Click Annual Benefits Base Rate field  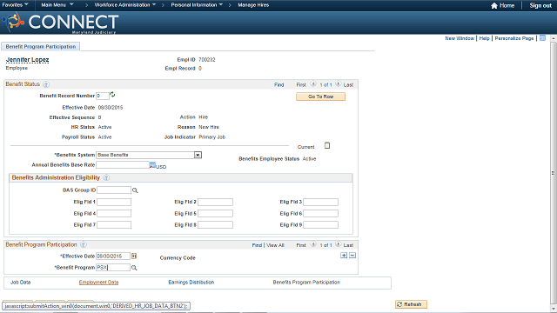coord(123,165)
